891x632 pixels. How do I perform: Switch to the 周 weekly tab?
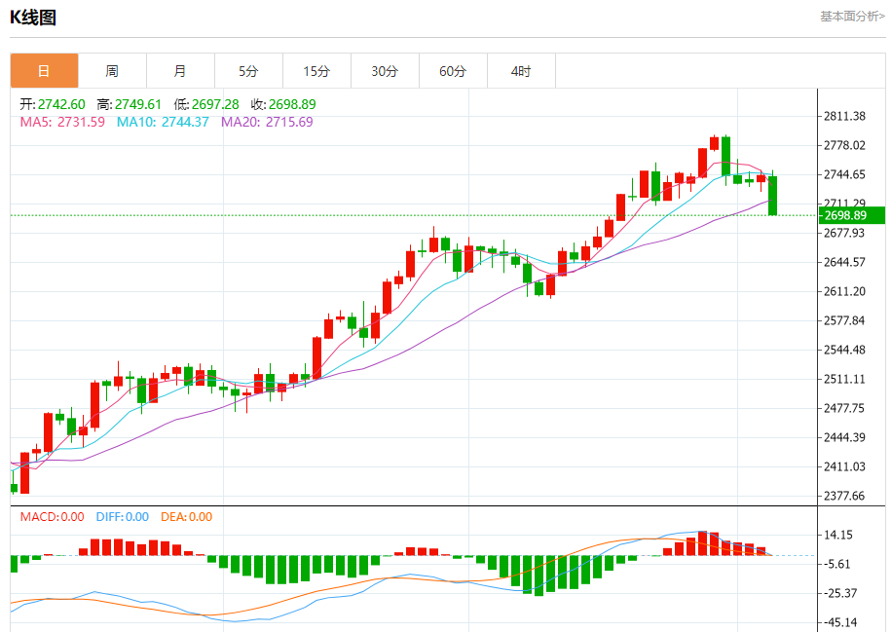click(x=112, y=71)
